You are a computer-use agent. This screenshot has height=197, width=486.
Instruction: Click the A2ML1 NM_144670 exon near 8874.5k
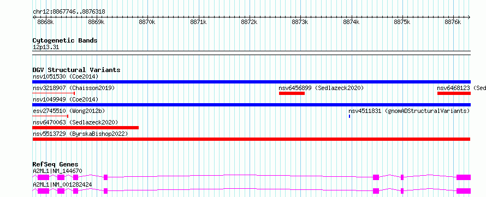(x=376, y=177)
